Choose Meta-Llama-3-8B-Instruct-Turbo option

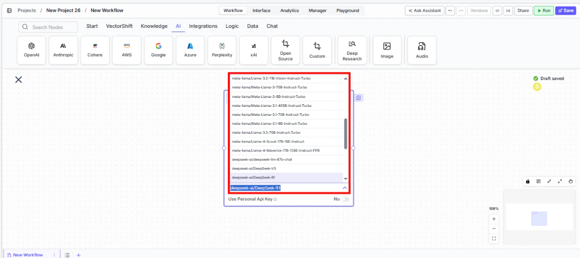click(x=286, y=96)
